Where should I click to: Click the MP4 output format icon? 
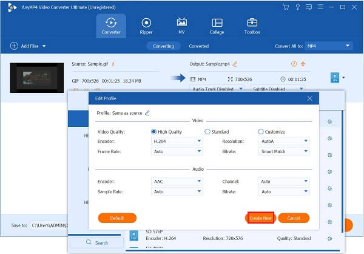click(x=335, y=78)
